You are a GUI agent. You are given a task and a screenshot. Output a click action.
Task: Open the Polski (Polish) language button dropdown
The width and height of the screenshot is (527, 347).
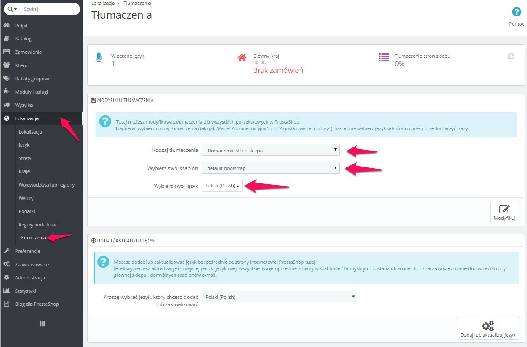pos(222,186)
